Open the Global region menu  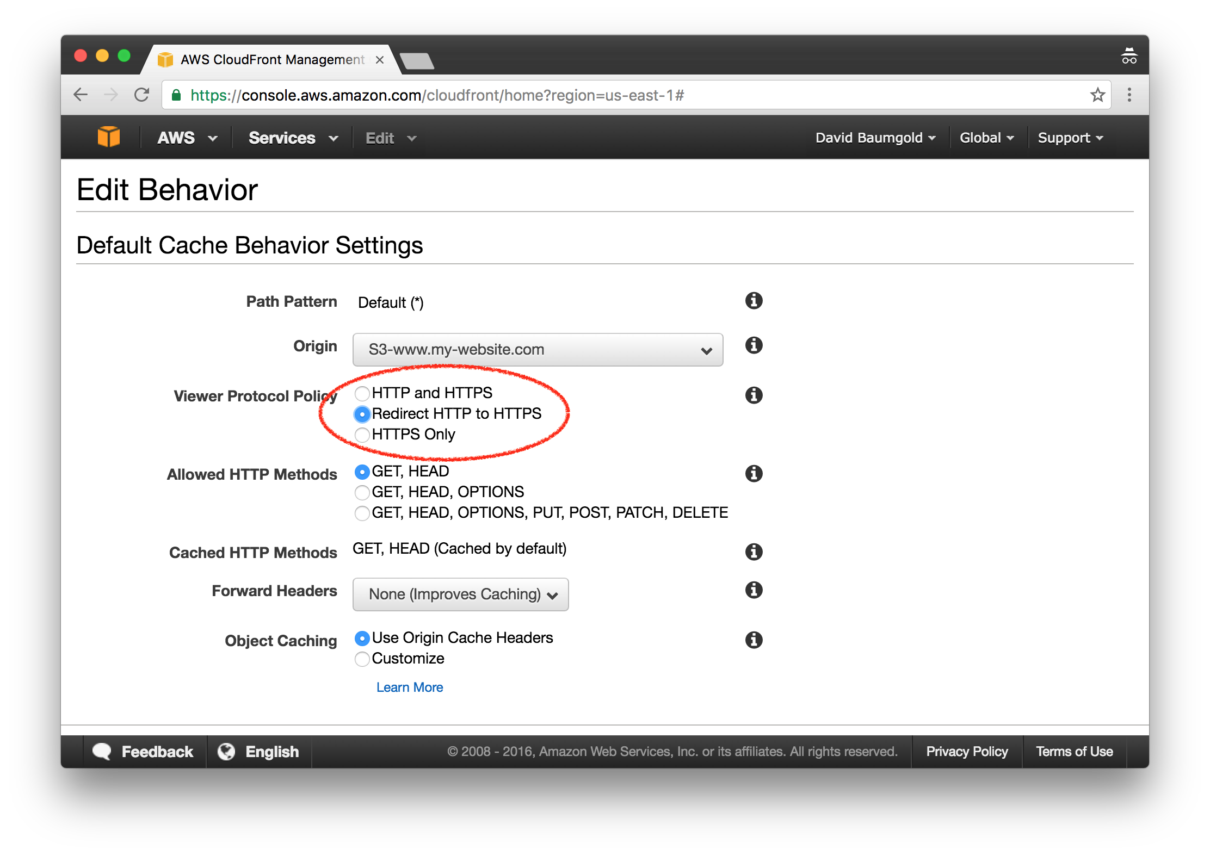[x=987, y=138]
